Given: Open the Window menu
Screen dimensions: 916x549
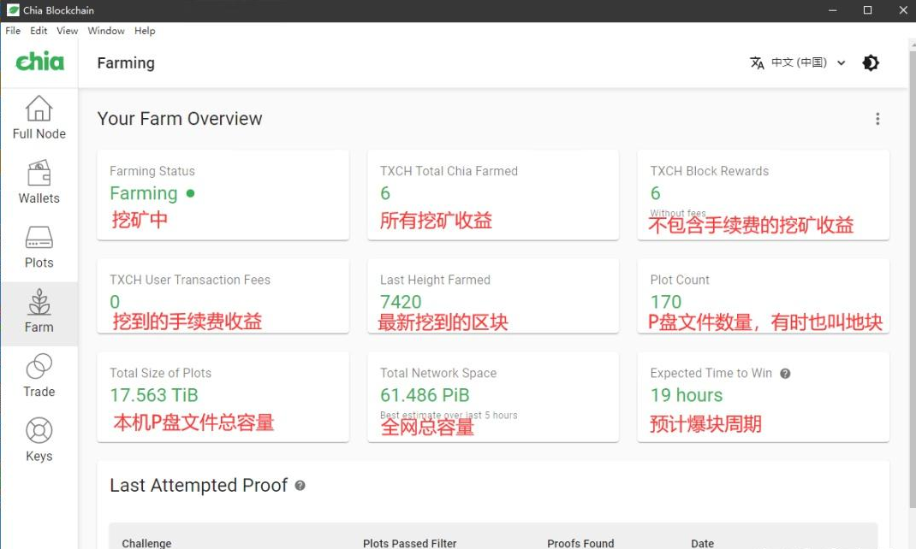Looking at the screenshot, I should tap(106, 31).
